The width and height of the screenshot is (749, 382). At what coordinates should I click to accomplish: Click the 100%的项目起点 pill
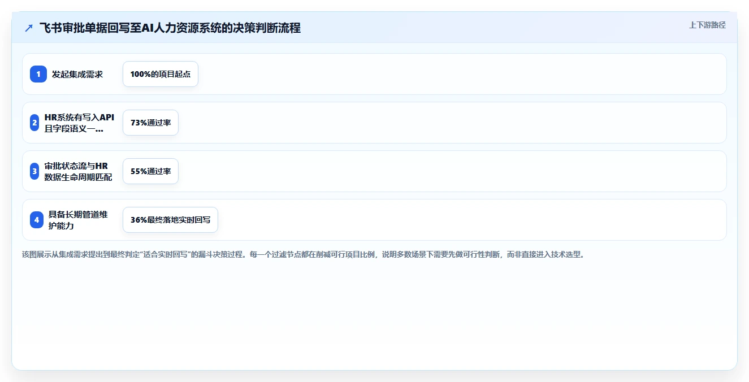tap(161, 74)
